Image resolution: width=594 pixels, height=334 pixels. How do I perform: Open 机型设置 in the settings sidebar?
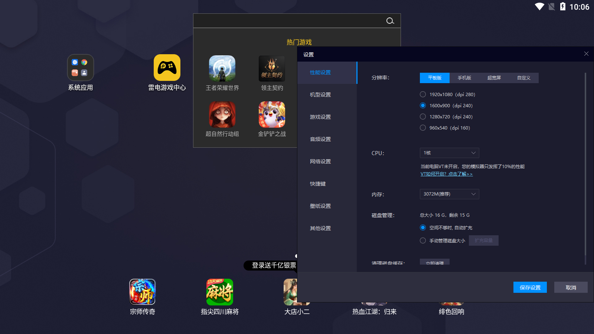click(327, 95)
